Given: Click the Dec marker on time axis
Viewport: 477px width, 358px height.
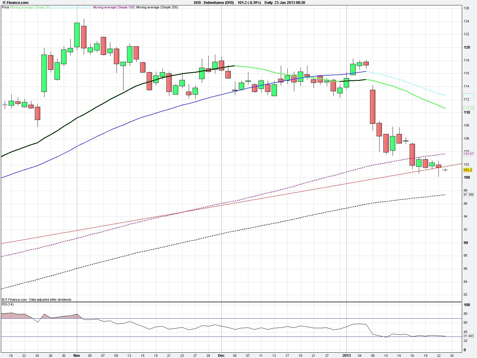Looking at the screenshot, I should (x=221, y=356).
